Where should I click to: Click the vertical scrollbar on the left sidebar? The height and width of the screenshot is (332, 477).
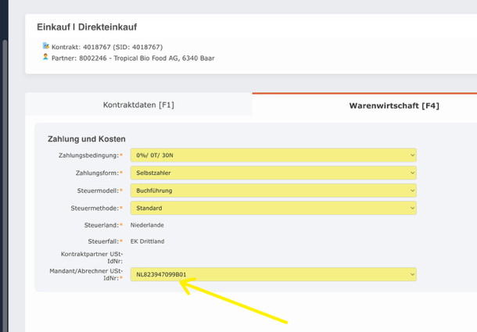[5, 185]
